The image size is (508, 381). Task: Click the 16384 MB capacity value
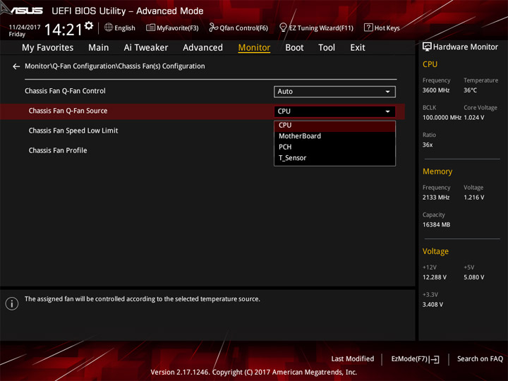437,225
